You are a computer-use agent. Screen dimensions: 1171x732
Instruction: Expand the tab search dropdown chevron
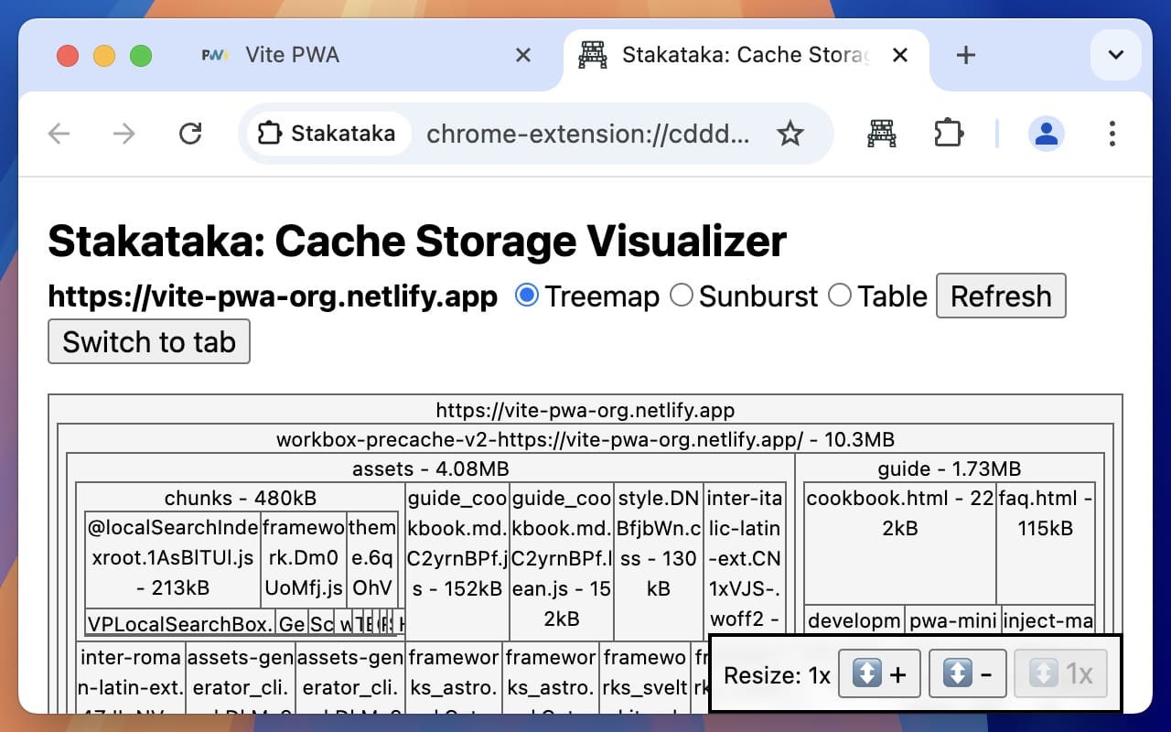click(1115, 56)
